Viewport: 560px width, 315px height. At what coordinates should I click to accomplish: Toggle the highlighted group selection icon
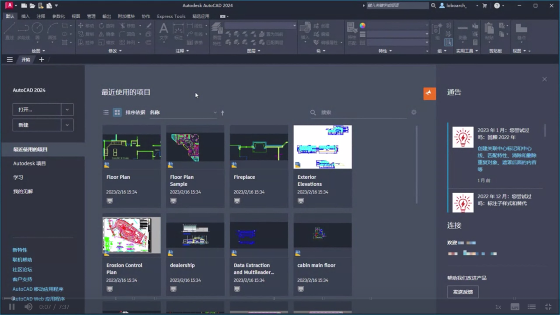pyautogui.click(x=448, y=42)
